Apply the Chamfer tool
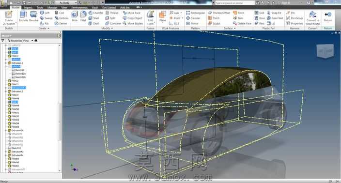The width and height of the screenshot is (341, 183). (x=96, y=13)
